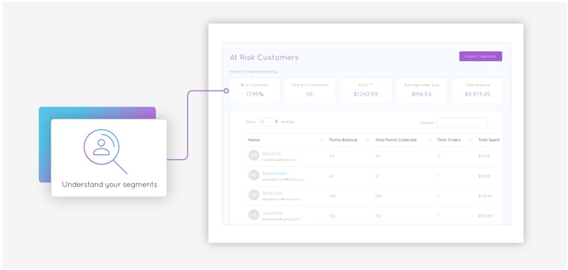Click the Total Orders value 2
Screen dimensions: 568x270
click(x=438, y=157)
